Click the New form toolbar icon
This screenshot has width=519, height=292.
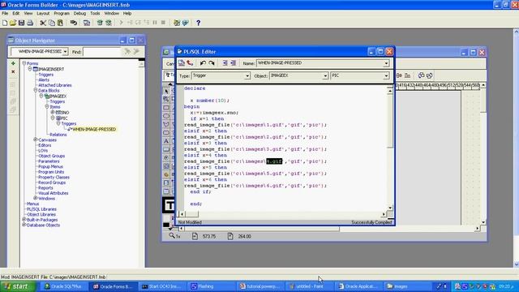click(5, 23)
